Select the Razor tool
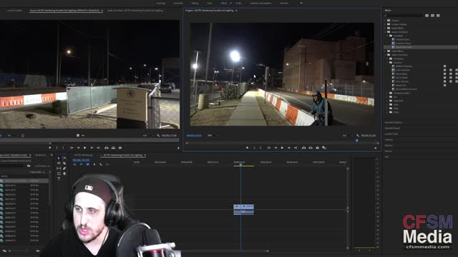 click(x=64, y=163)
